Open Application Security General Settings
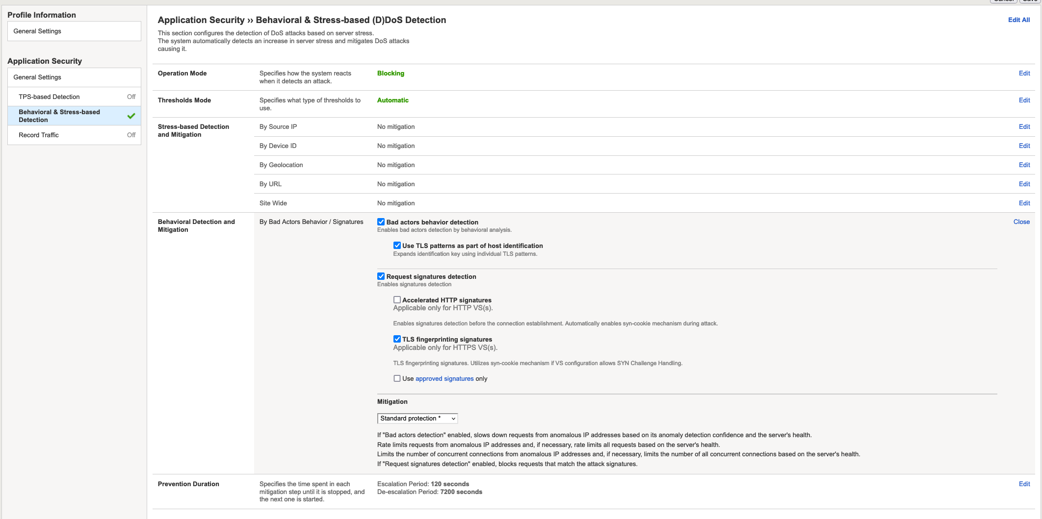Image resolution: width=1042 pixels, height=519 pixels. coord(37,77)
